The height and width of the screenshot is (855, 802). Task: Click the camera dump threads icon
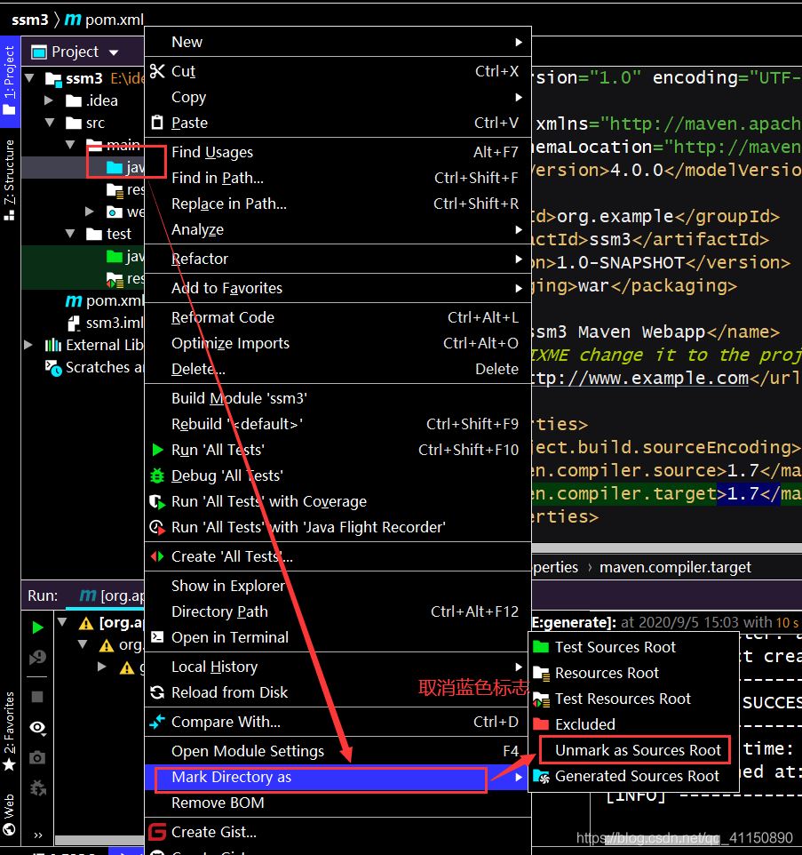(37, 757)
